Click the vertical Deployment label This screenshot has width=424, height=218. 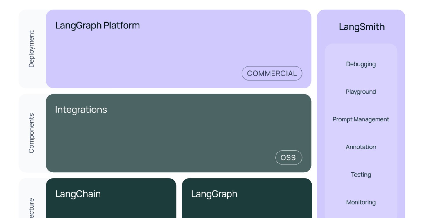(31, 49)
